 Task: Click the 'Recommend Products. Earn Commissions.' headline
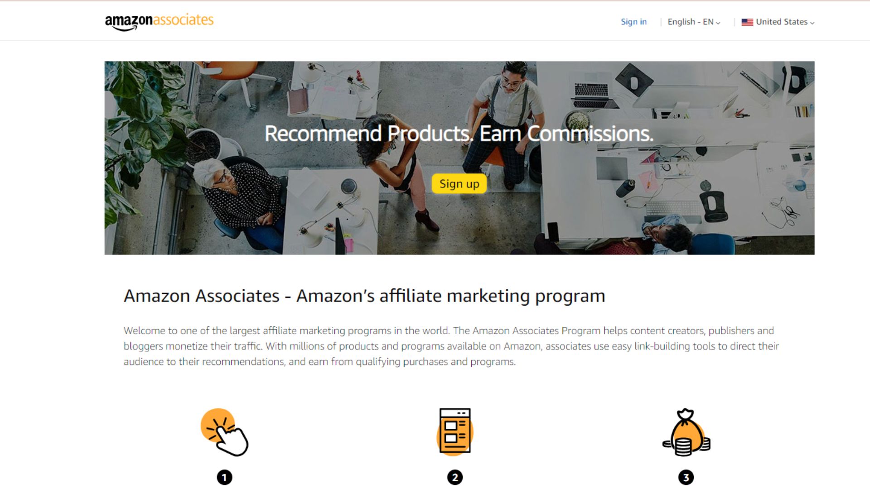tap(459, 133)
